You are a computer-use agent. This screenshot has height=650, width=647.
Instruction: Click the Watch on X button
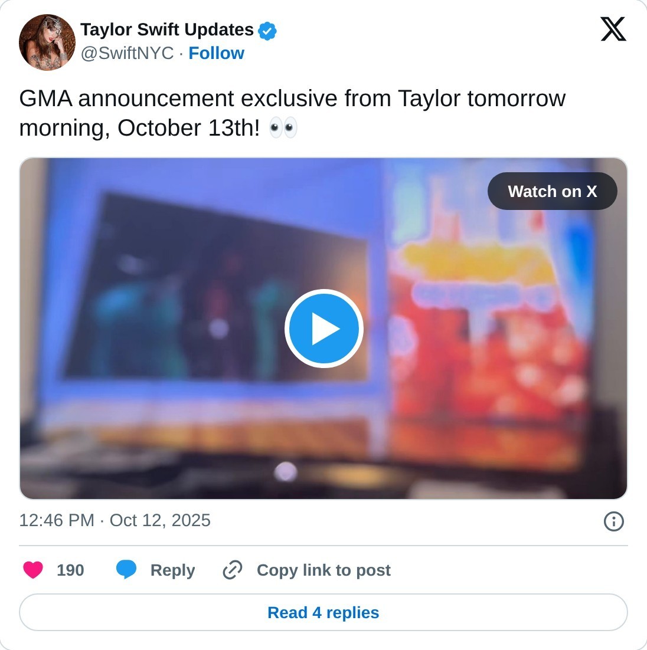(552, 191)
